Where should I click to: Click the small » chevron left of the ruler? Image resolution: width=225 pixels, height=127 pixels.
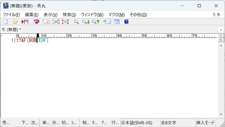pos(2,36)
